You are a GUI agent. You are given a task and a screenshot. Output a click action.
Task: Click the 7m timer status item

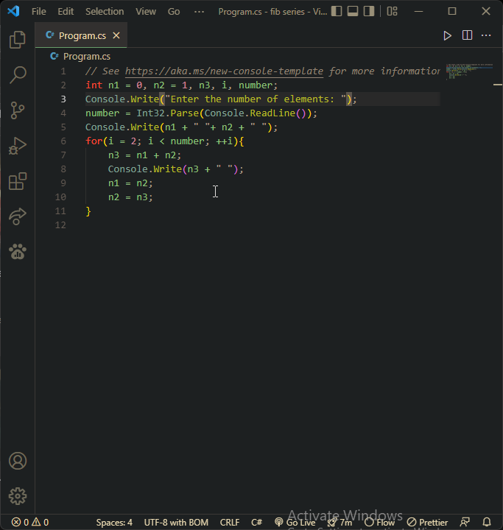340,522
